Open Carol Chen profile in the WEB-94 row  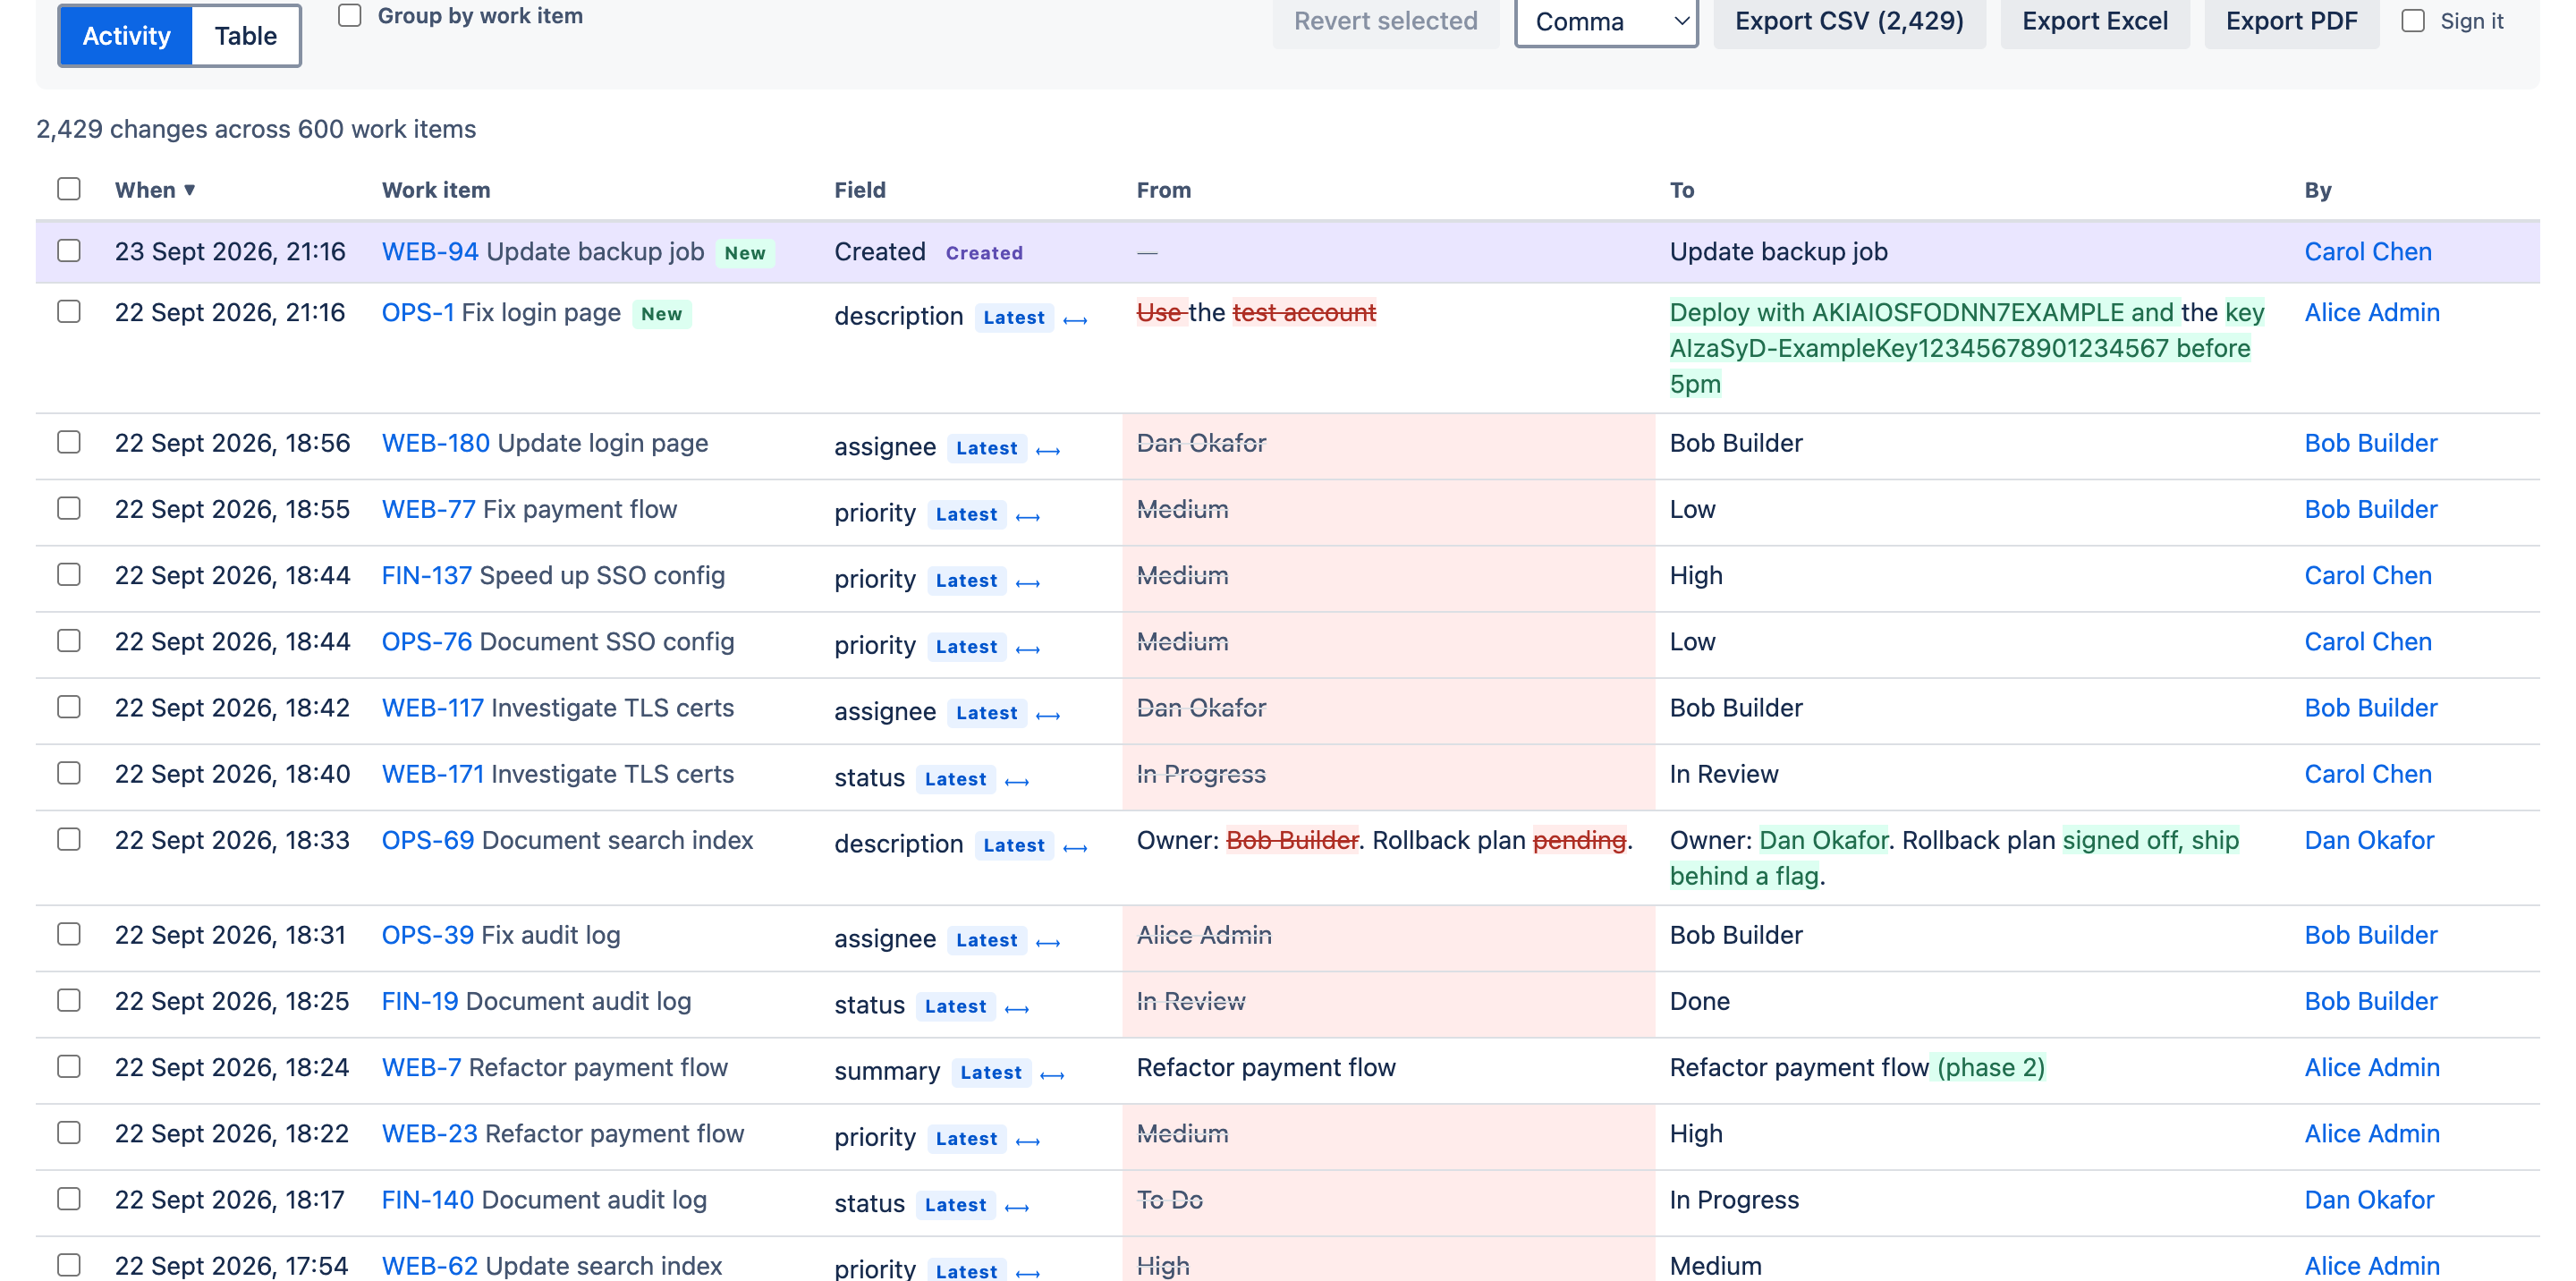point(2367,252)
